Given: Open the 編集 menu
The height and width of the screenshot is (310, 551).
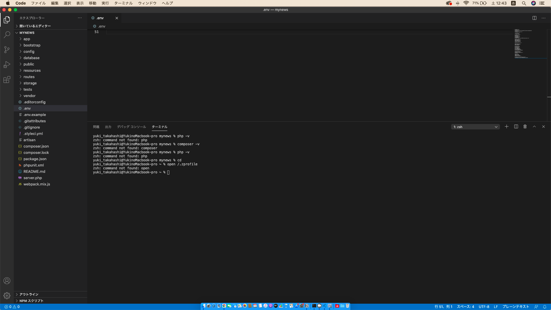Looking at the screenshot, I should (x=55, y=3).
